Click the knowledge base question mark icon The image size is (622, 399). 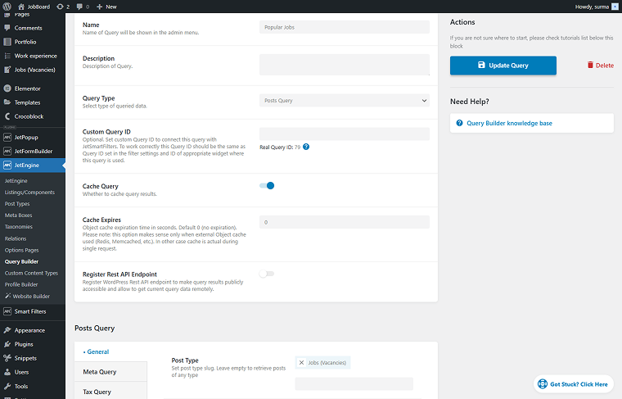click(459, 123)
